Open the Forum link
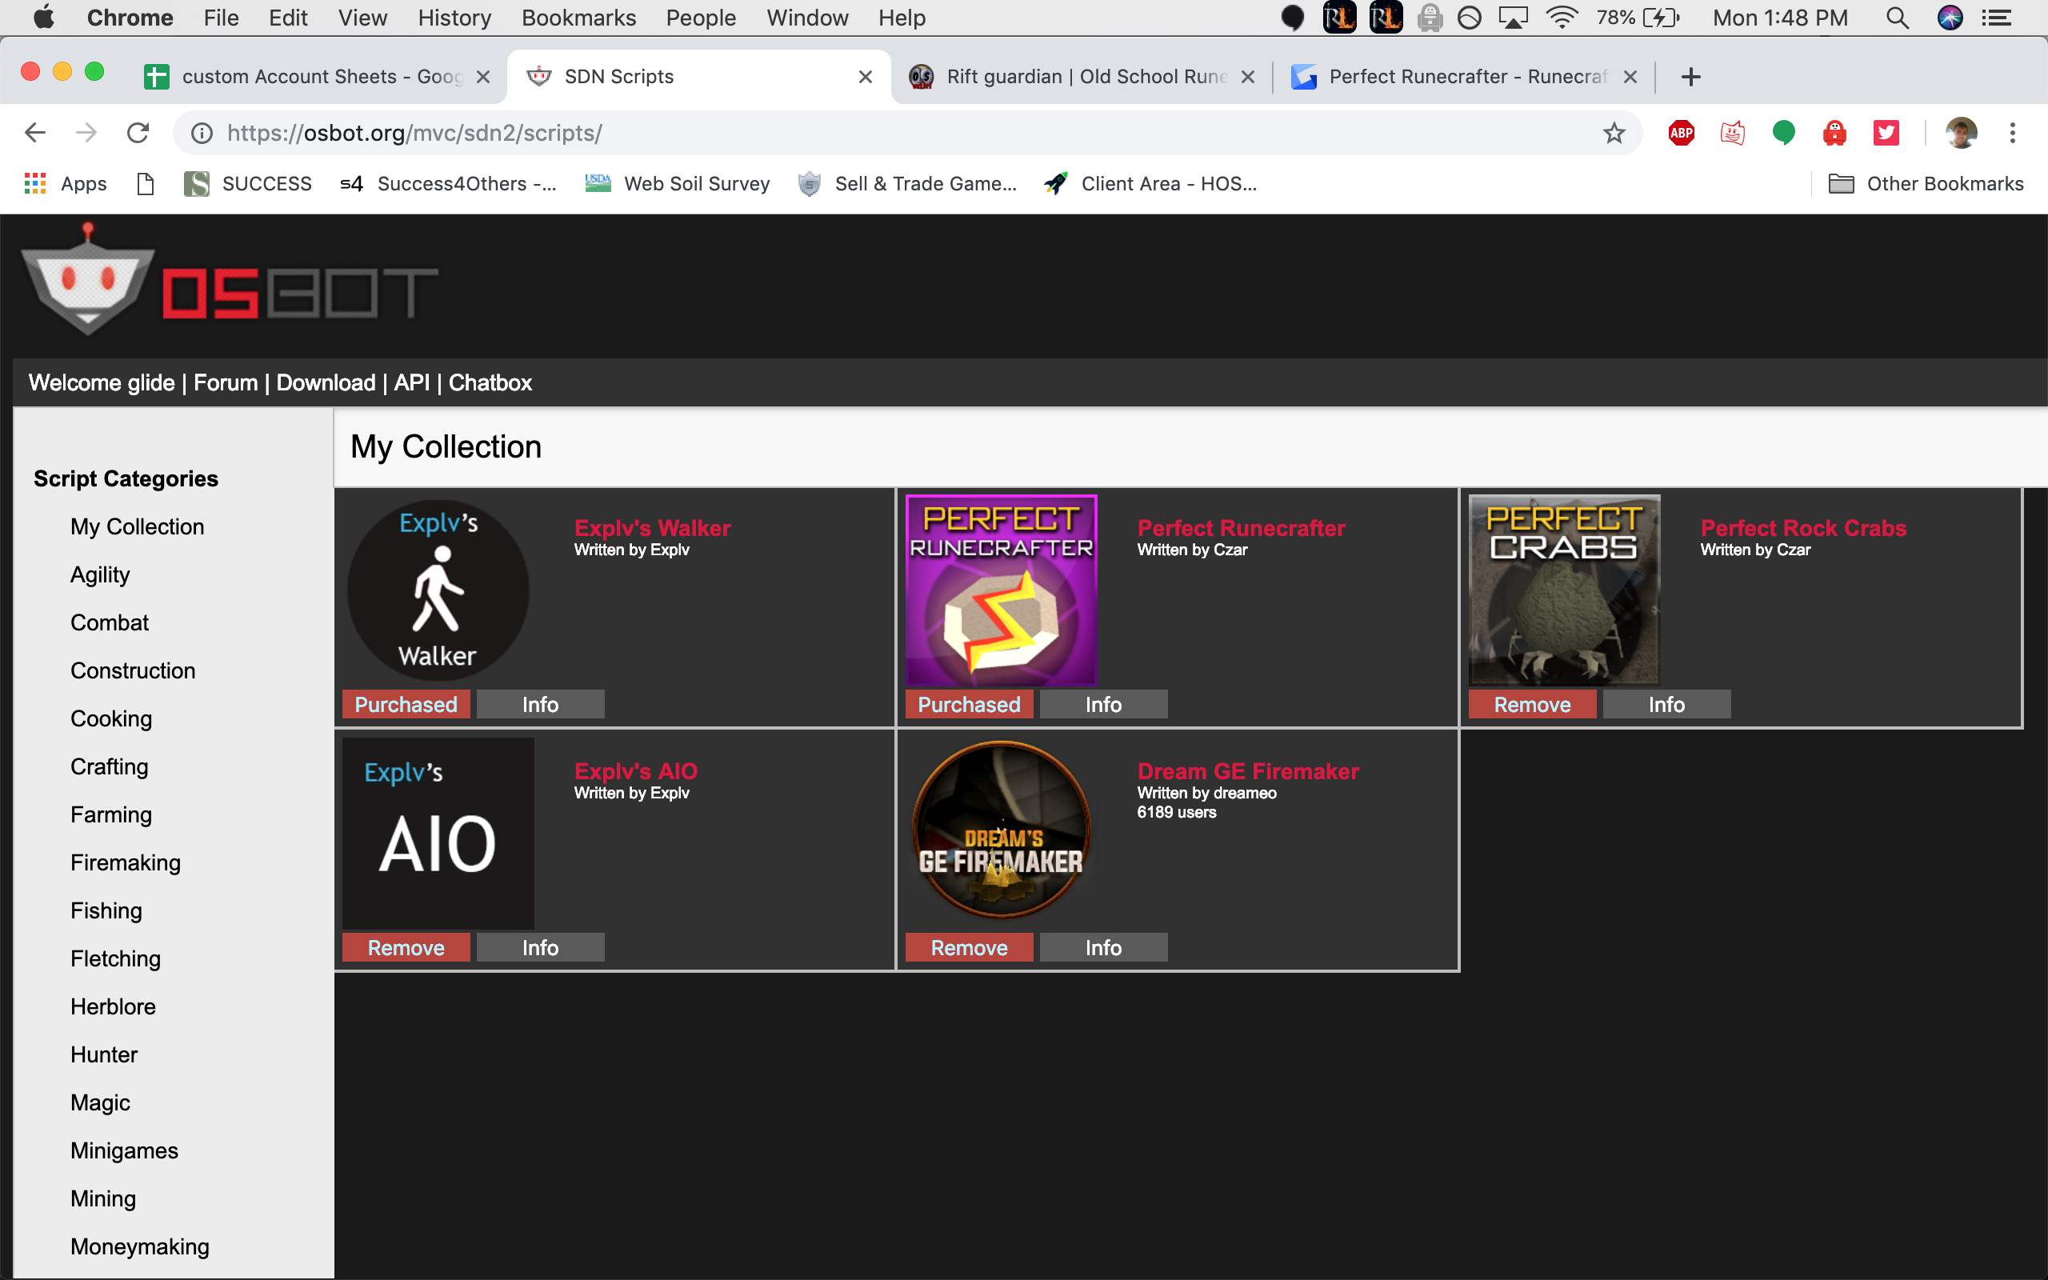Viewport: 2048px width, 1280px height. point(225,382)
